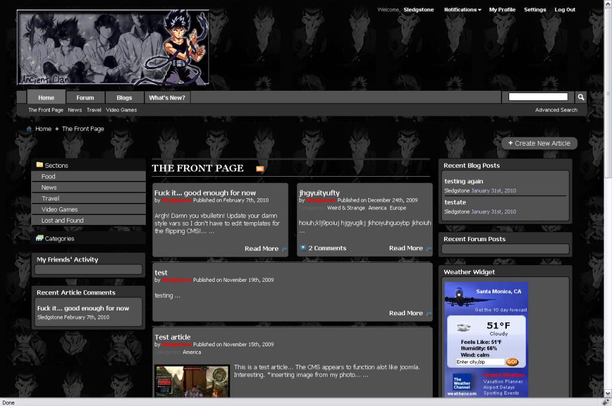Click the home icon in breadcrumb
This screenshot has width=612, height=406.
pyautogui.click(x=29, y=129)
